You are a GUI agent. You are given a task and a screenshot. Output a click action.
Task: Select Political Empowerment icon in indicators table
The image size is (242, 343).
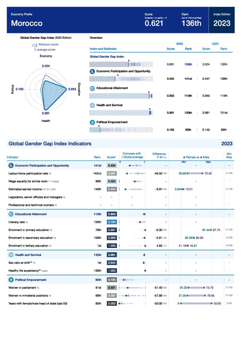[10, 279]
